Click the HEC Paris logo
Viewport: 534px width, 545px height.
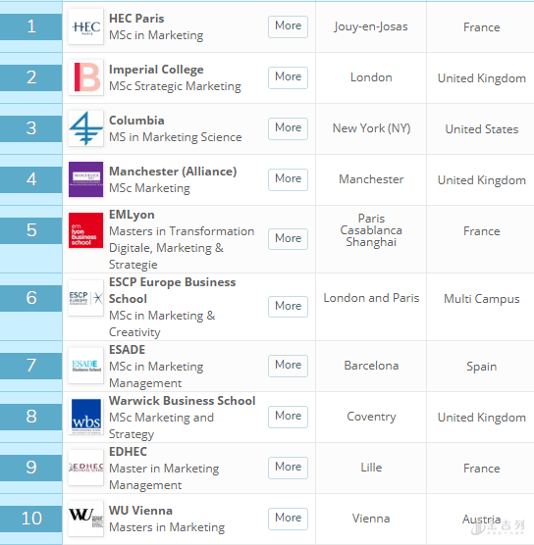(86, 26)
